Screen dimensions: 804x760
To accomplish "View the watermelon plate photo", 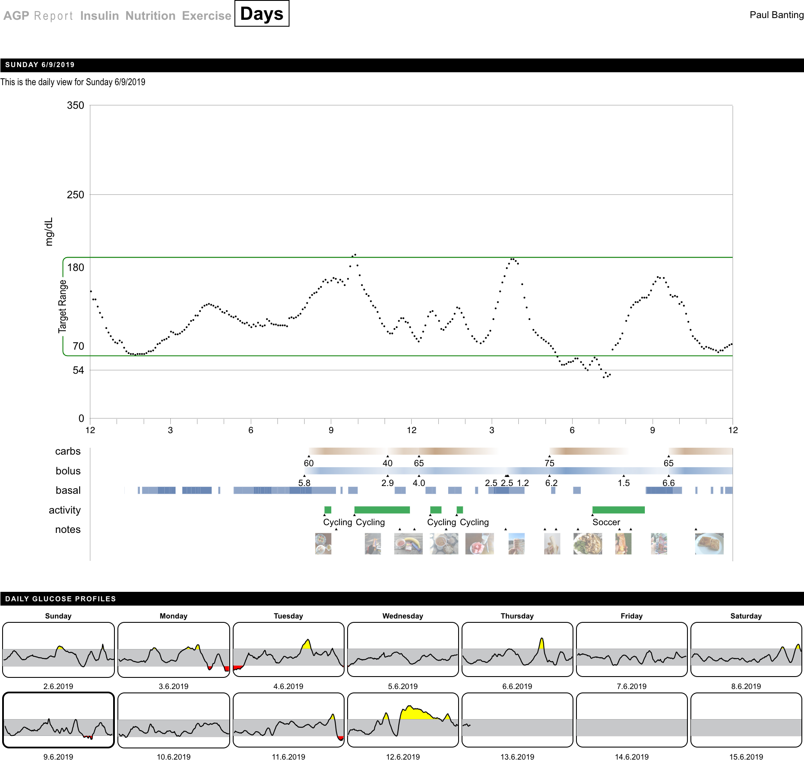I will tap(479, 544).
